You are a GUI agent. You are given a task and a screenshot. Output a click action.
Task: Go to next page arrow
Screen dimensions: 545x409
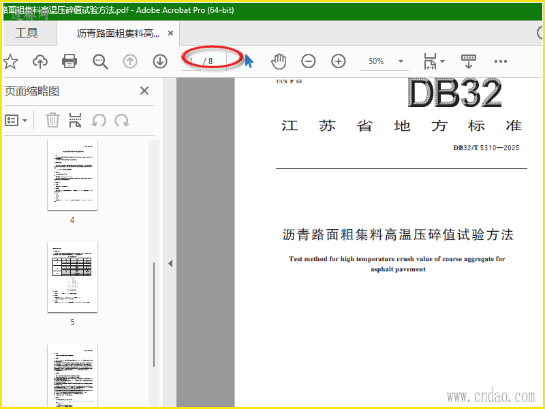[x=160, y=61]
